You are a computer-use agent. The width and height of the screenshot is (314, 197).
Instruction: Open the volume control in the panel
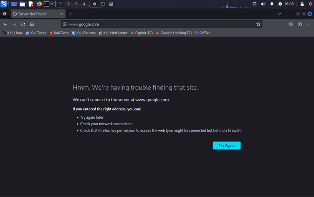point(263,4)
